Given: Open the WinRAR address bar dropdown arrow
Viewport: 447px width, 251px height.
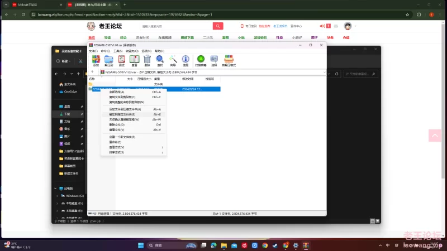Looking at the screenshot, I should [x=324, y=73].
